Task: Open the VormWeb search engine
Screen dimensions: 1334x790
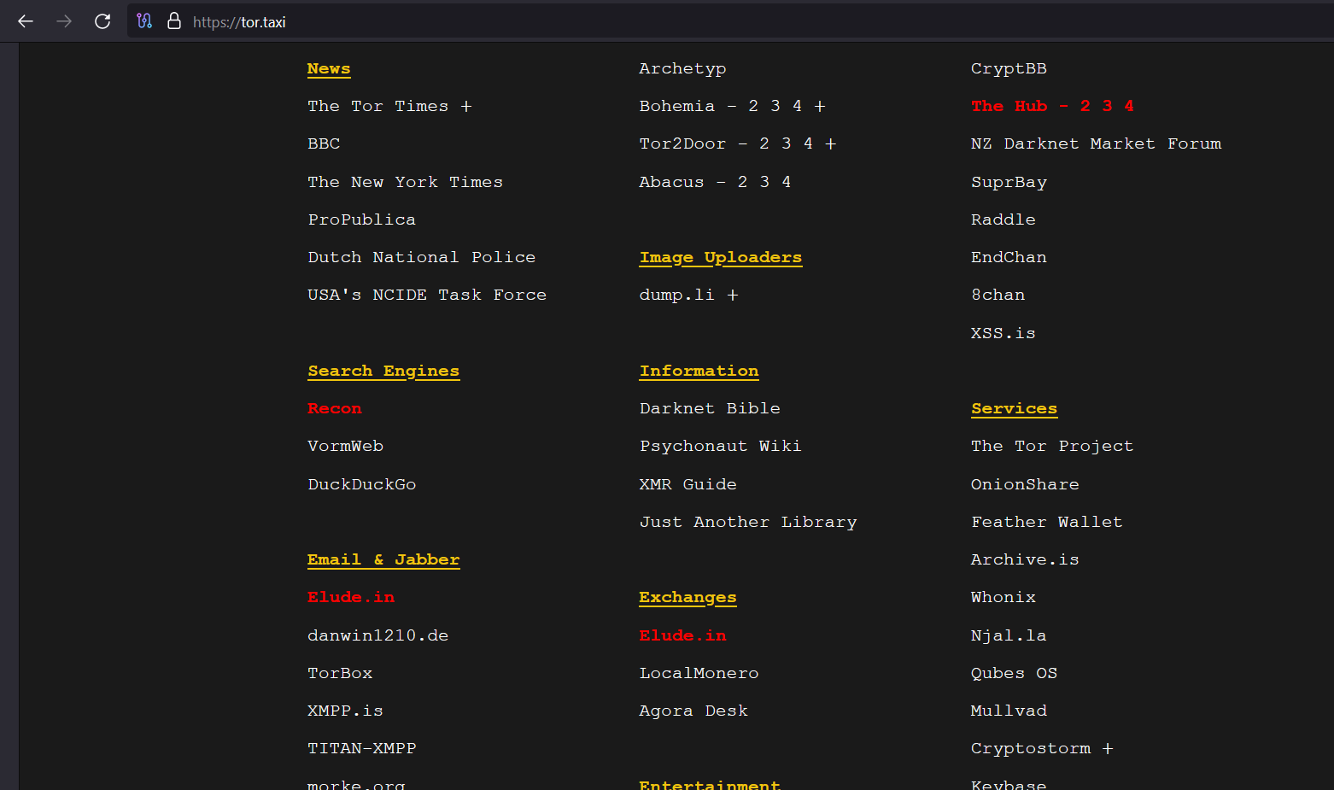Action: 345,446
